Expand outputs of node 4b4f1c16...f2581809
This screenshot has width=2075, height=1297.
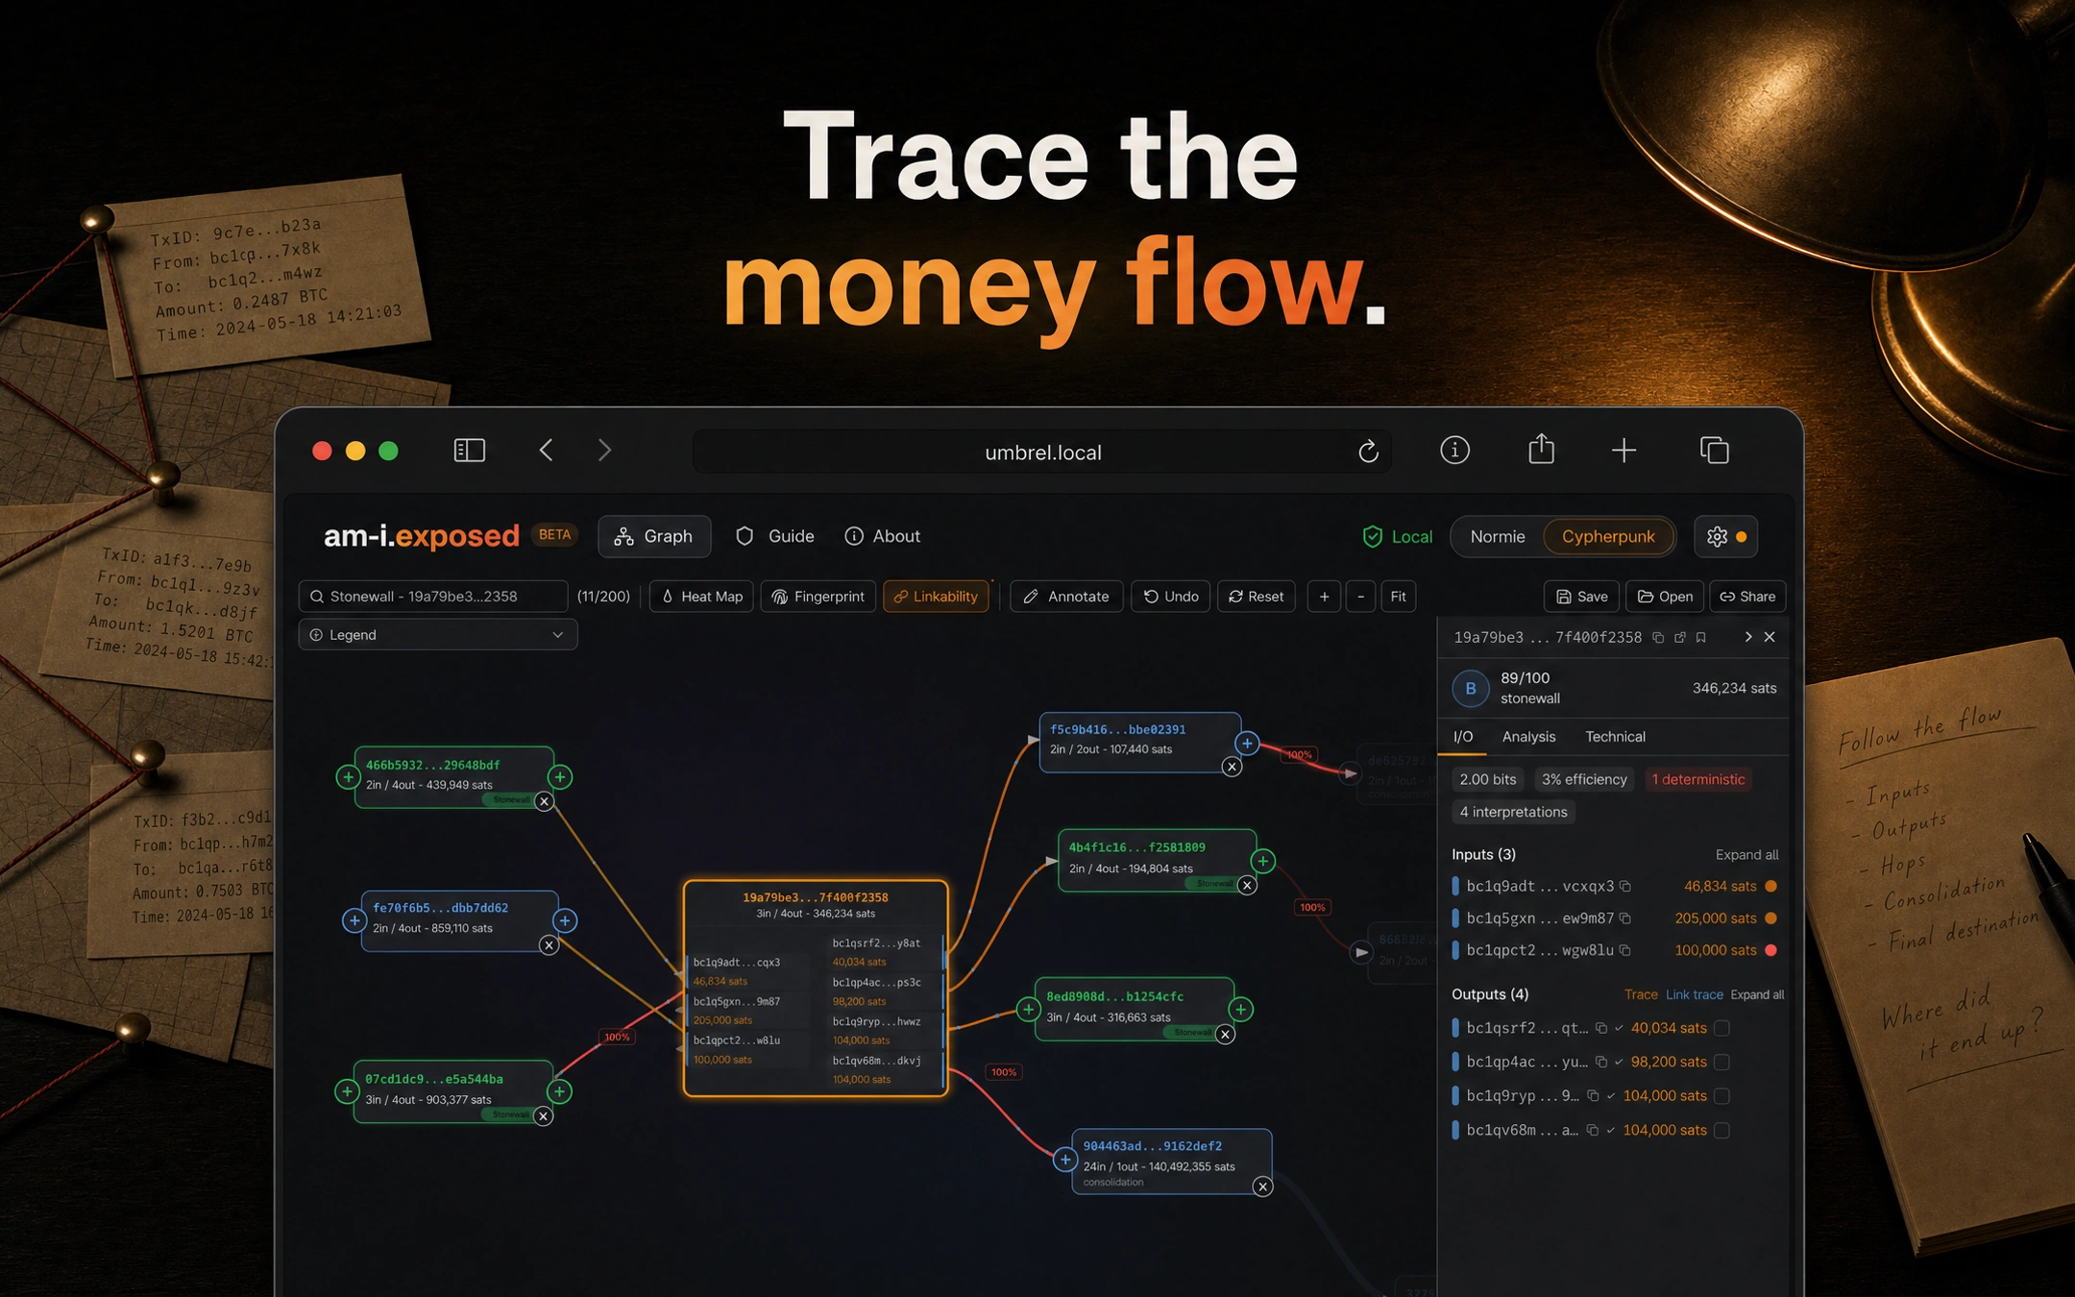(1262, 861)
